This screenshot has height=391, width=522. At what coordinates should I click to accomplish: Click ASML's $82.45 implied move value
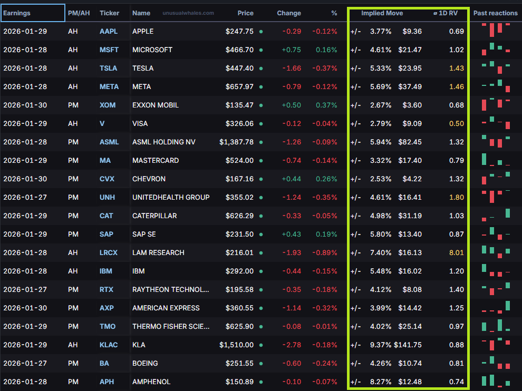tap(410, 142)
